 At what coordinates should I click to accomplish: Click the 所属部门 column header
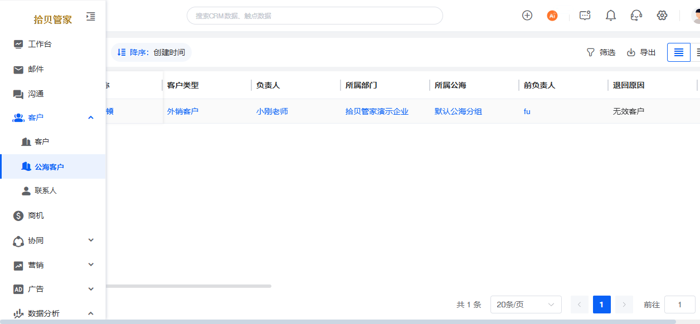coord(361,85)
